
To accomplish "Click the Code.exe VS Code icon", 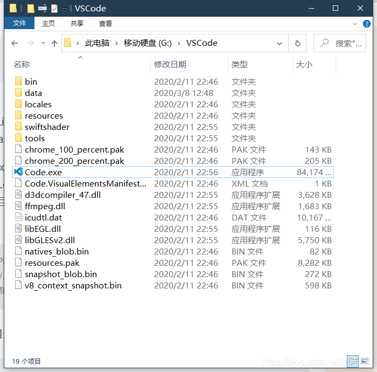I will (x=18, y=172).
